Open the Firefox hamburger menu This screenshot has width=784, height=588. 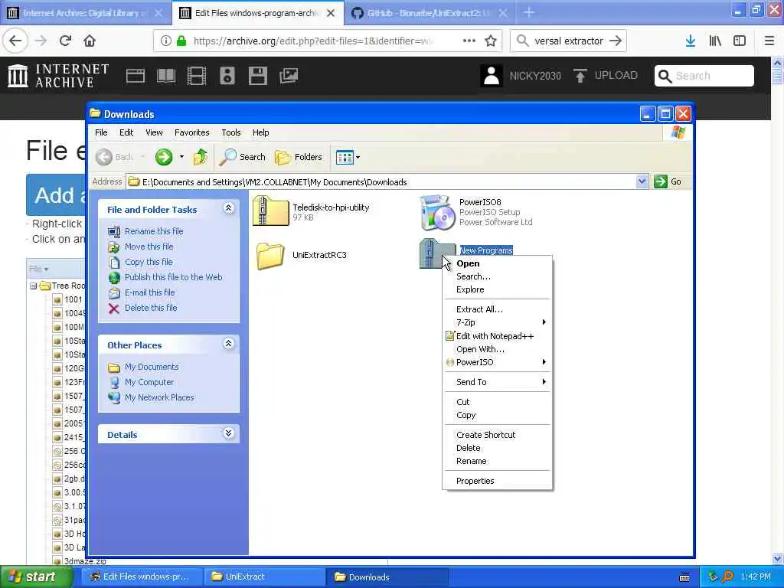769,41
